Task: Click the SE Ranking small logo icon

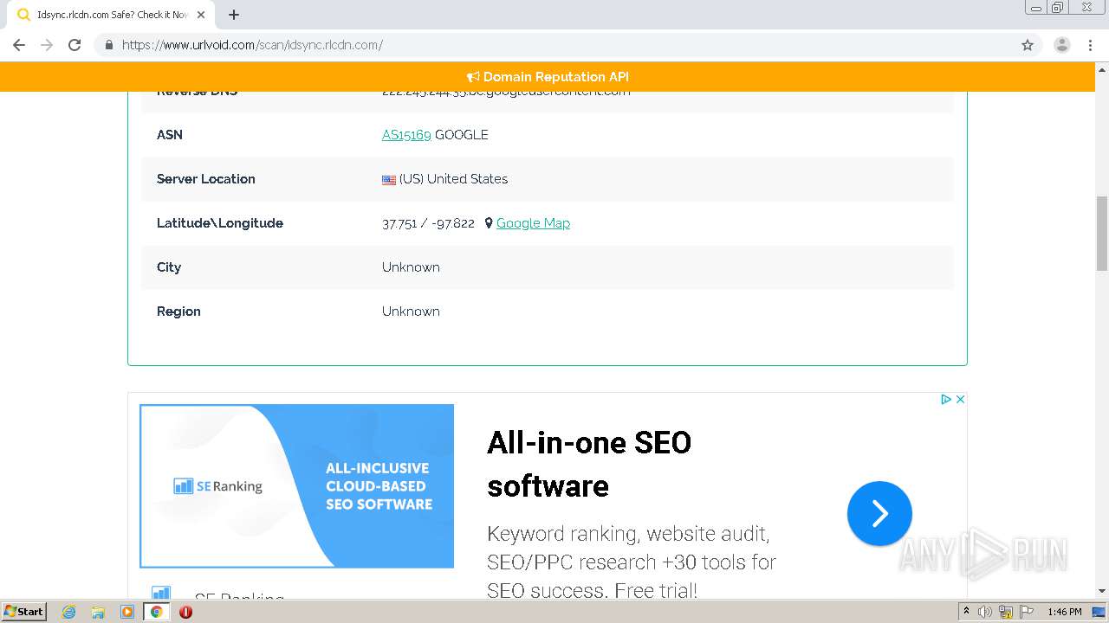Action: click(x=161, y=594)
